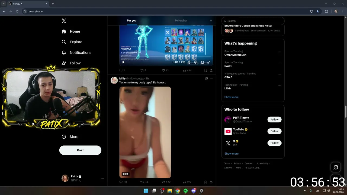Open the floating Grok button
This screenshot has height=195, width=347.
tap(336, 167)
